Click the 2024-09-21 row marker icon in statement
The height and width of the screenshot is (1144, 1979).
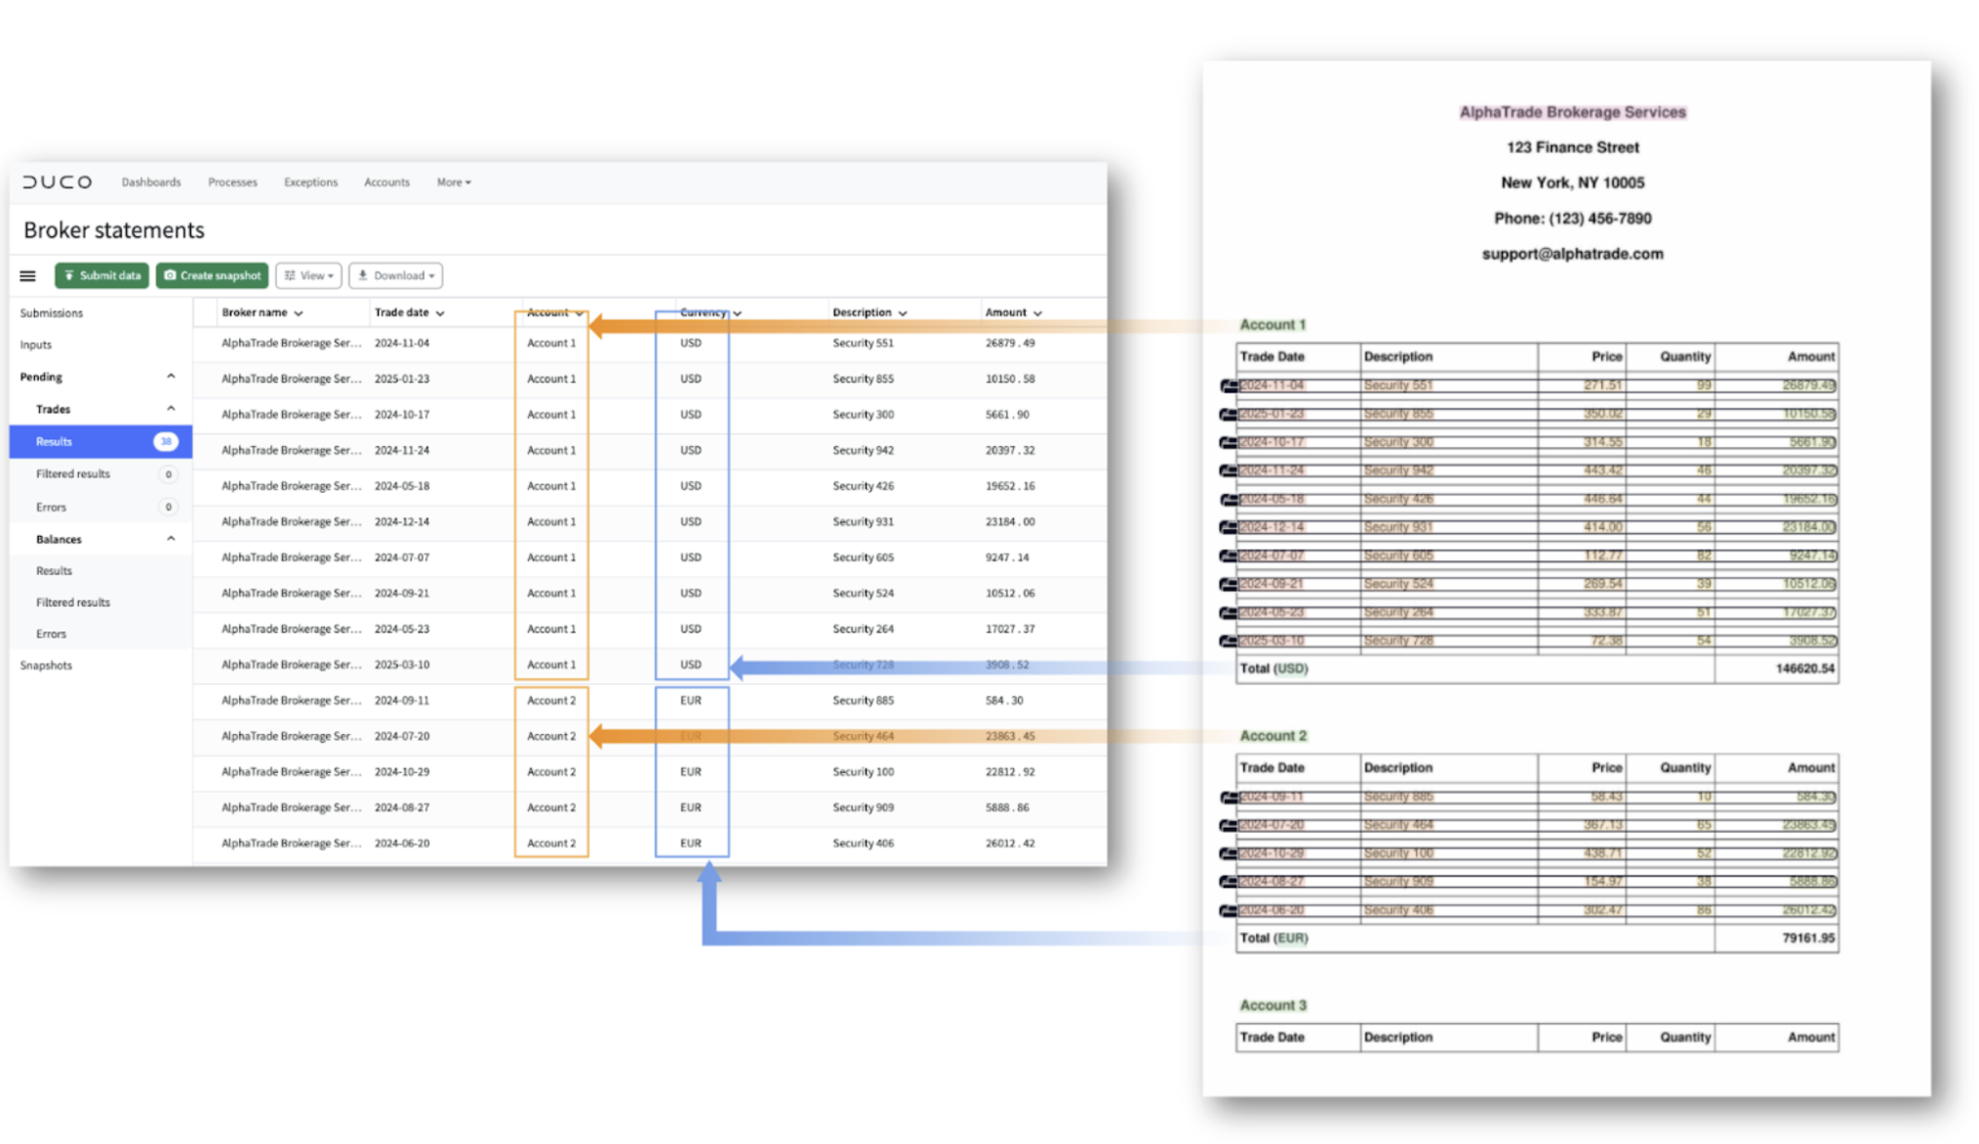point(1229,585)
